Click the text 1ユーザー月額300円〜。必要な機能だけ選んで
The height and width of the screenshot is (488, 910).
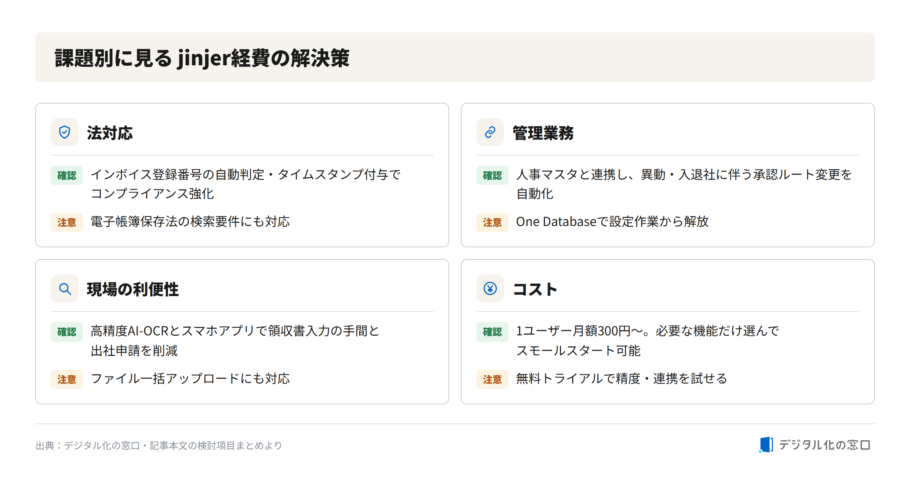tap(648, 331)
